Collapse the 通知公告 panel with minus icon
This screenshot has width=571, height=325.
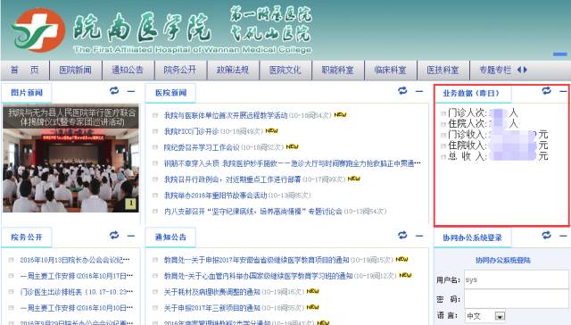pyautogui.click(x=419, y=236)
